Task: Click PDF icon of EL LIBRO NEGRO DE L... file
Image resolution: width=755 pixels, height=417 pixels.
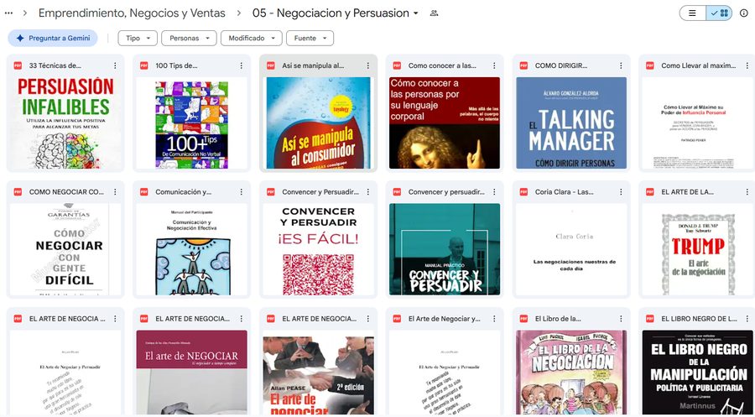Action: pyautogui.click(x=649, y=318)
